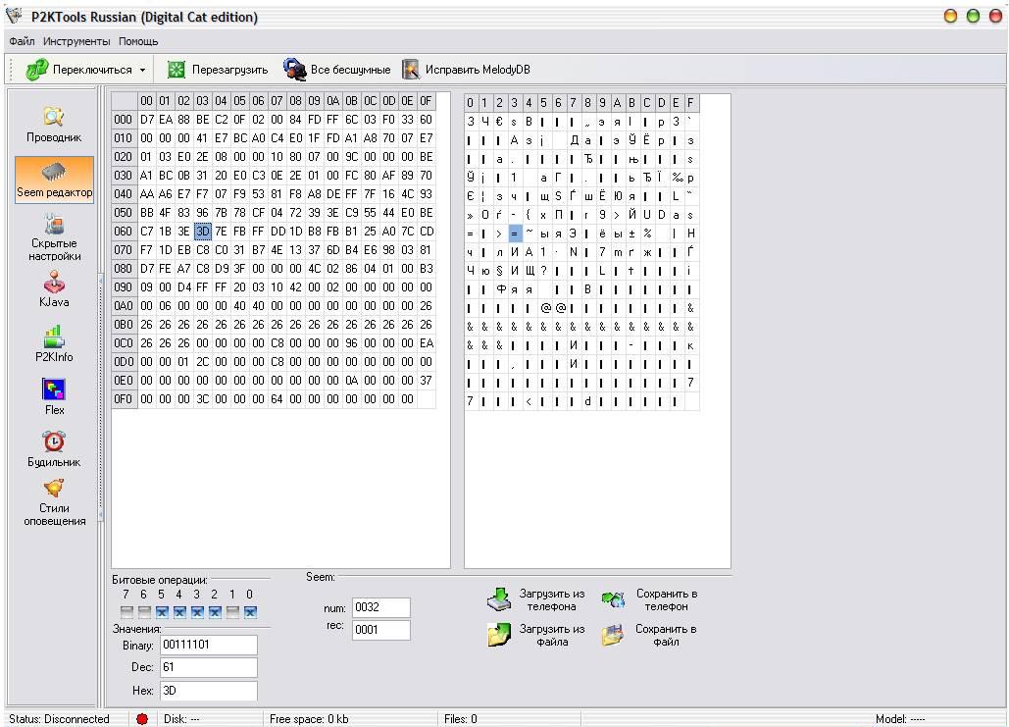The image size is (1009, 727).
Task: Select byte 2C in hex row 0D0
Action: tap(203, 362)
